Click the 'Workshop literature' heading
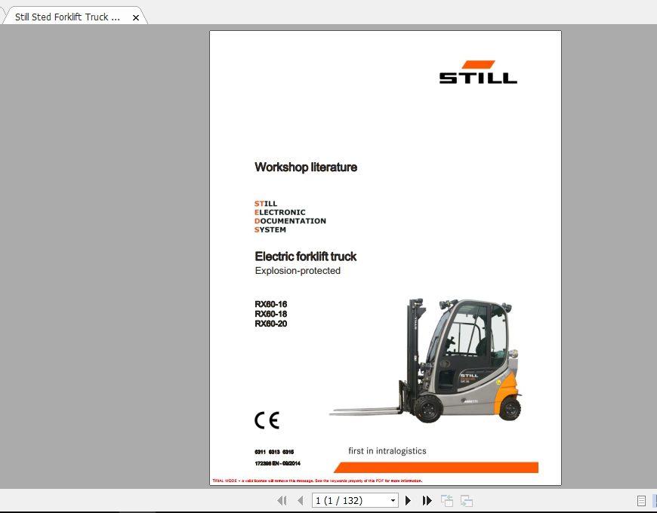The image size is (657, 513). click(x=306, y=167)
